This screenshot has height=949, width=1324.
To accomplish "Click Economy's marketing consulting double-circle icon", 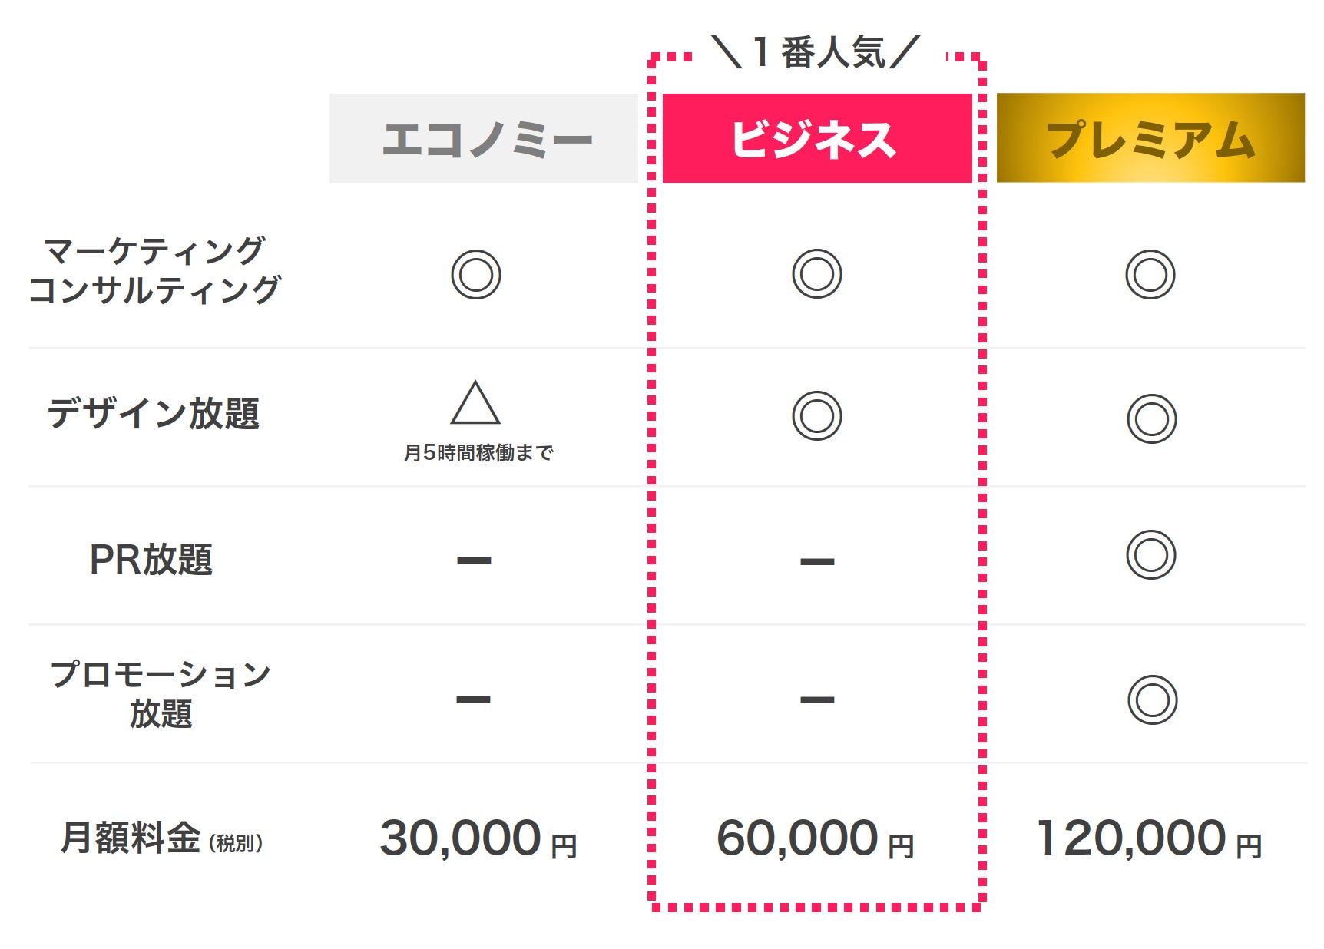I will pos(475,274).
